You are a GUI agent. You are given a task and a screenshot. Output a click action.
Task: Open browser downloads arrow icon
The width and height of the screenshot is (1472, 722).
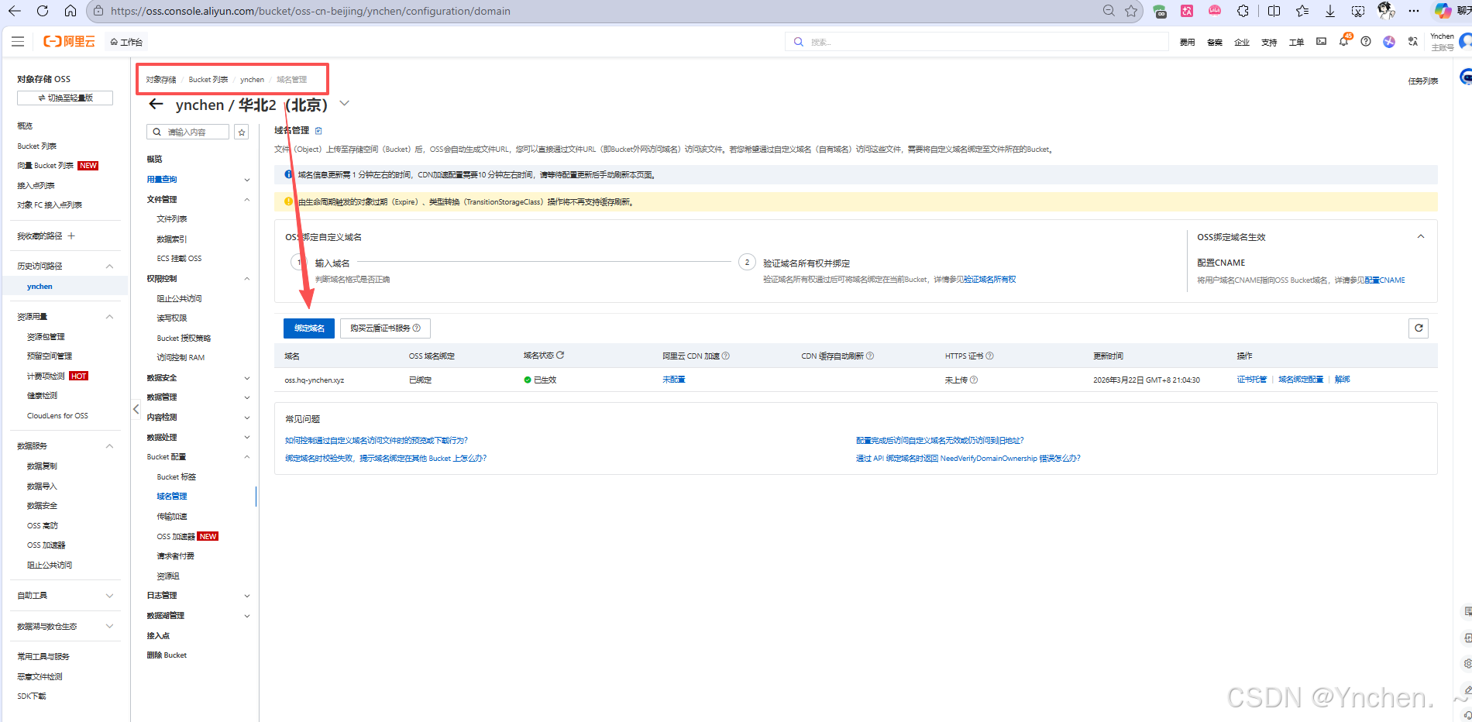click(1330, 11)
